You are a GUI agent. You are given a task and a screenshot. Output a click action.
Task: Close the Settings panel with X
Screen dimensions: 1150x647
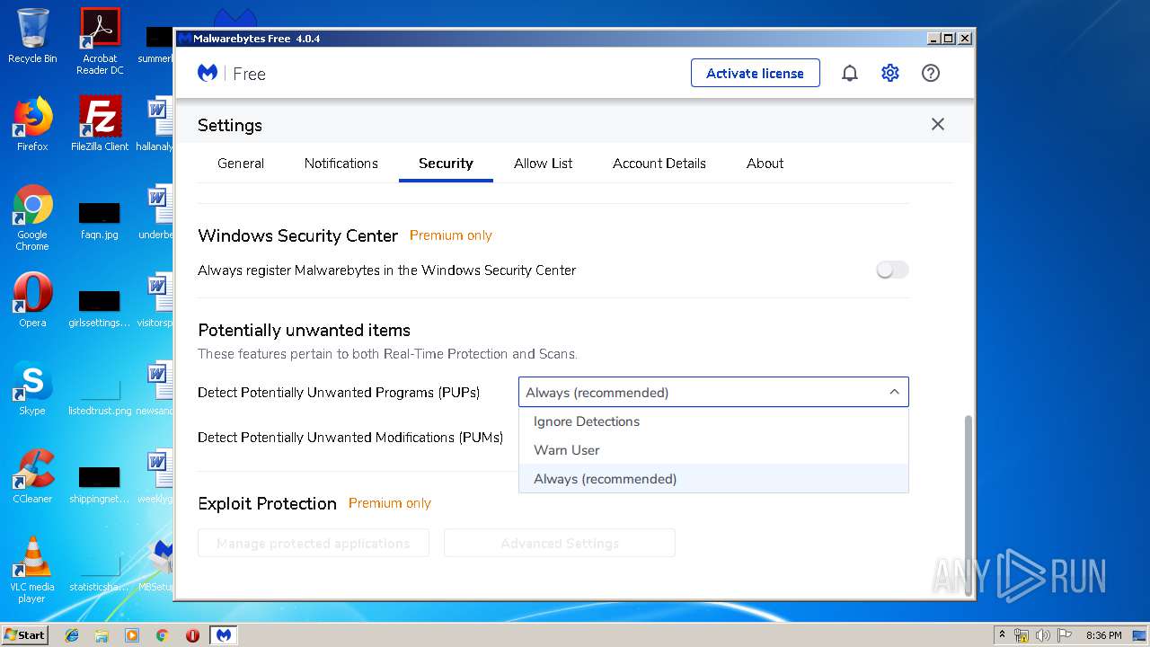938,124
